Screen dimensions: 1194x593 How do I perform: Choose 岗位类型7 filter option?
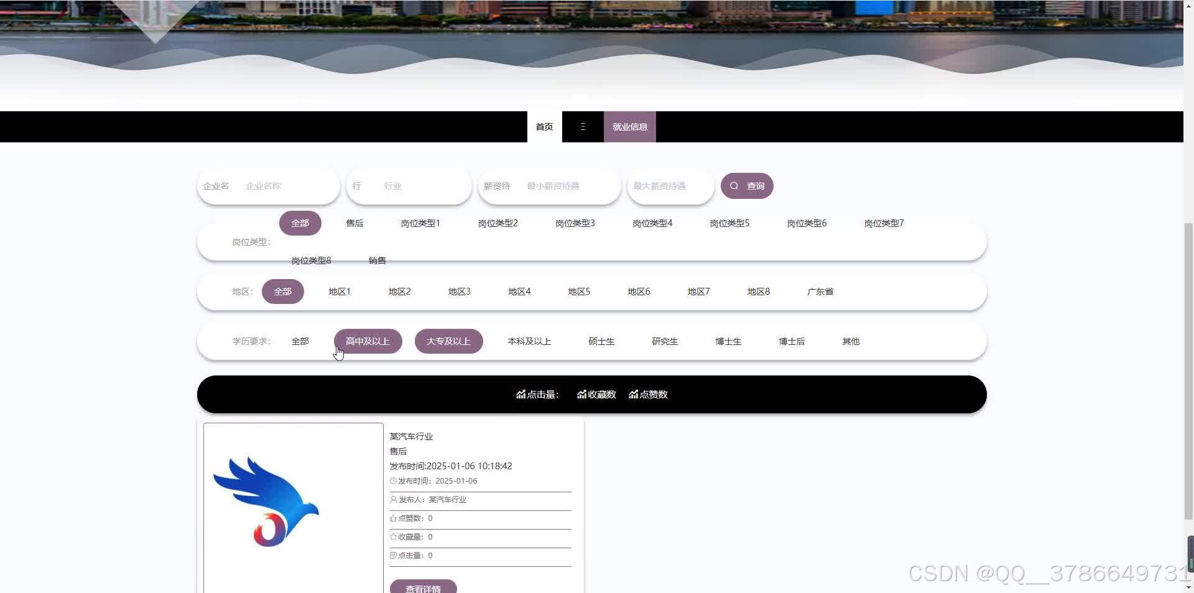(x=884, y=223)
